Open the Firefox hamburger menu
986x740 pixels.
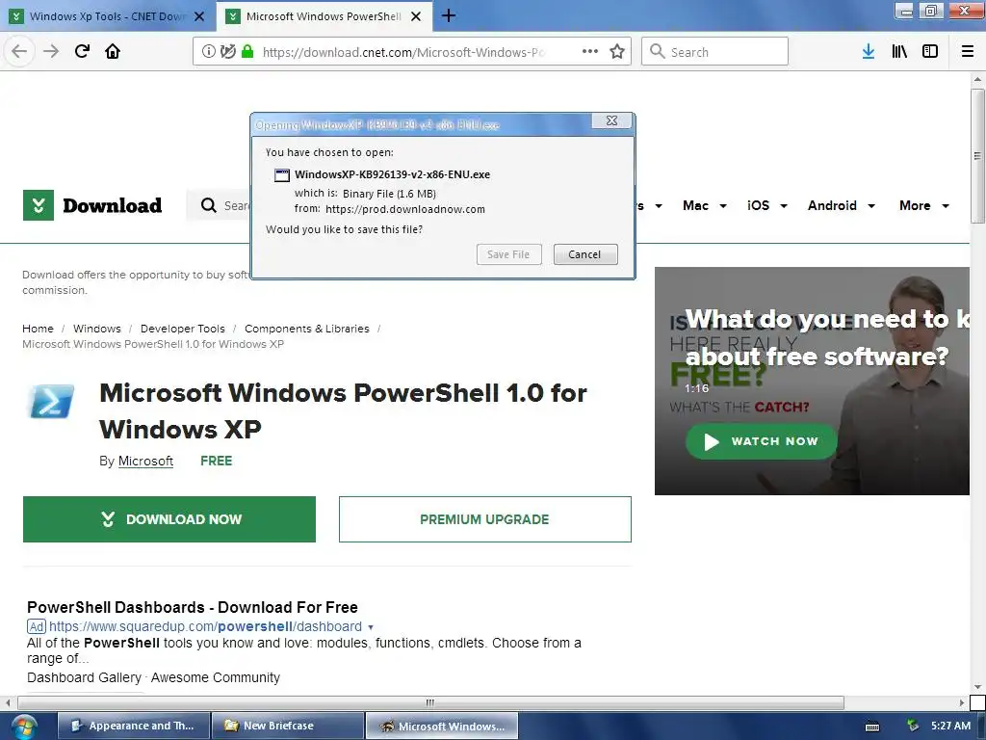point(968,51)
